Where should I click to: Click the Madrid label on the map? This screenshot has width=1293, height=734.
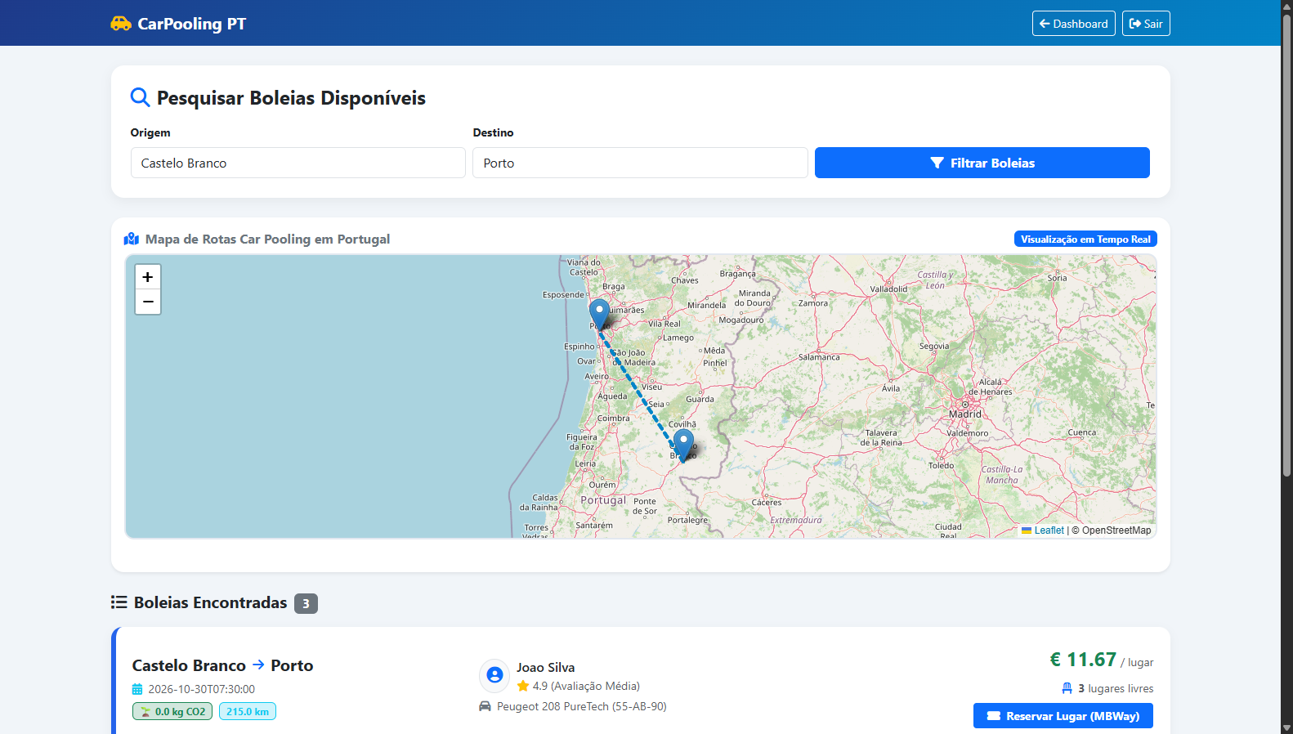(x=965, y=414)
